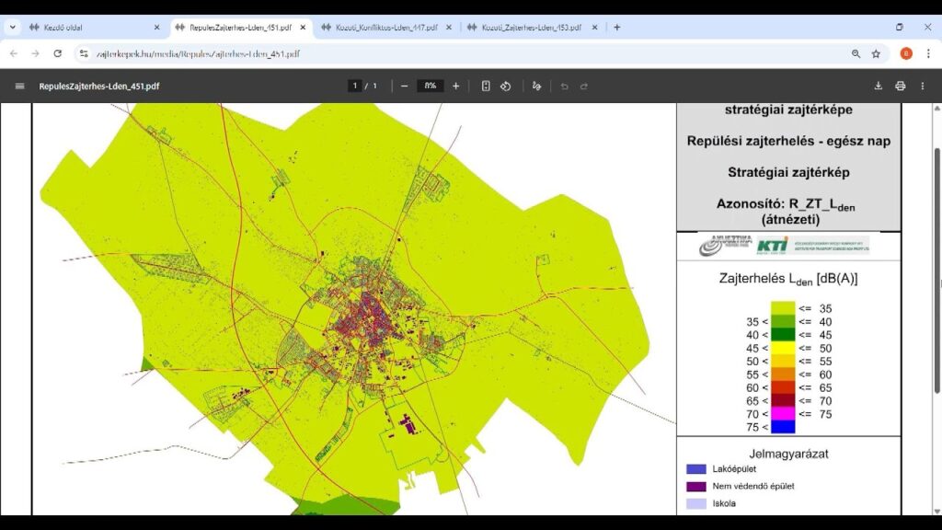This screenshot has width=942, height=530.
Task: Click the zoom out minus button
Action: [x=404, y=86]
